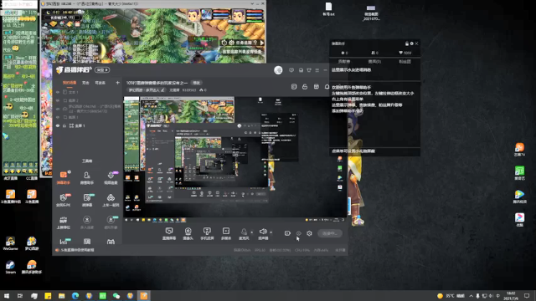
Task: Expand the speaker volume options arrow
Action: [x=271, y=232]
